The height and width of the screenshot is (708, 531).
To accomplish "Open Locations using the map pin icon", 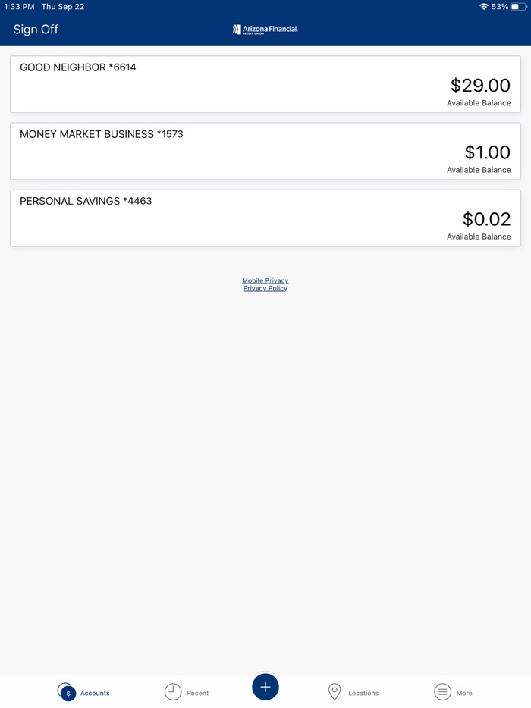I will pyautogui.click(x=335, y=691).
